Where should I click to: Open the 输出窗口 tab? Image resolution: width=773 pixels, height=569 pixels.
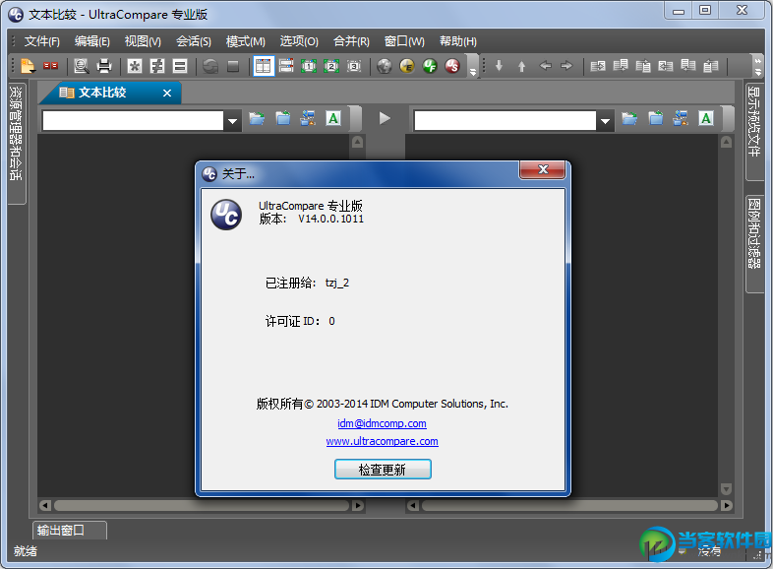pyautogui.click(x=69, y=531)
